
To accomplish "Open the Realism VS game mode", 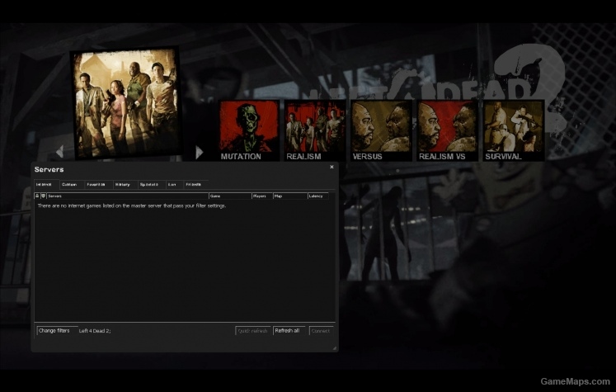I will (x=447, y=130).
